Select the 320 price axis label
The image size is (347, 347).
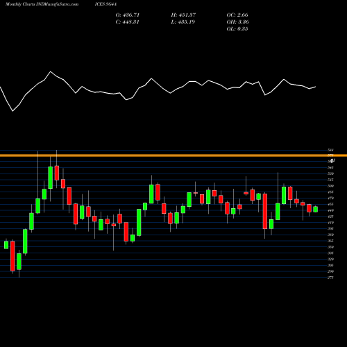(330, 260)
